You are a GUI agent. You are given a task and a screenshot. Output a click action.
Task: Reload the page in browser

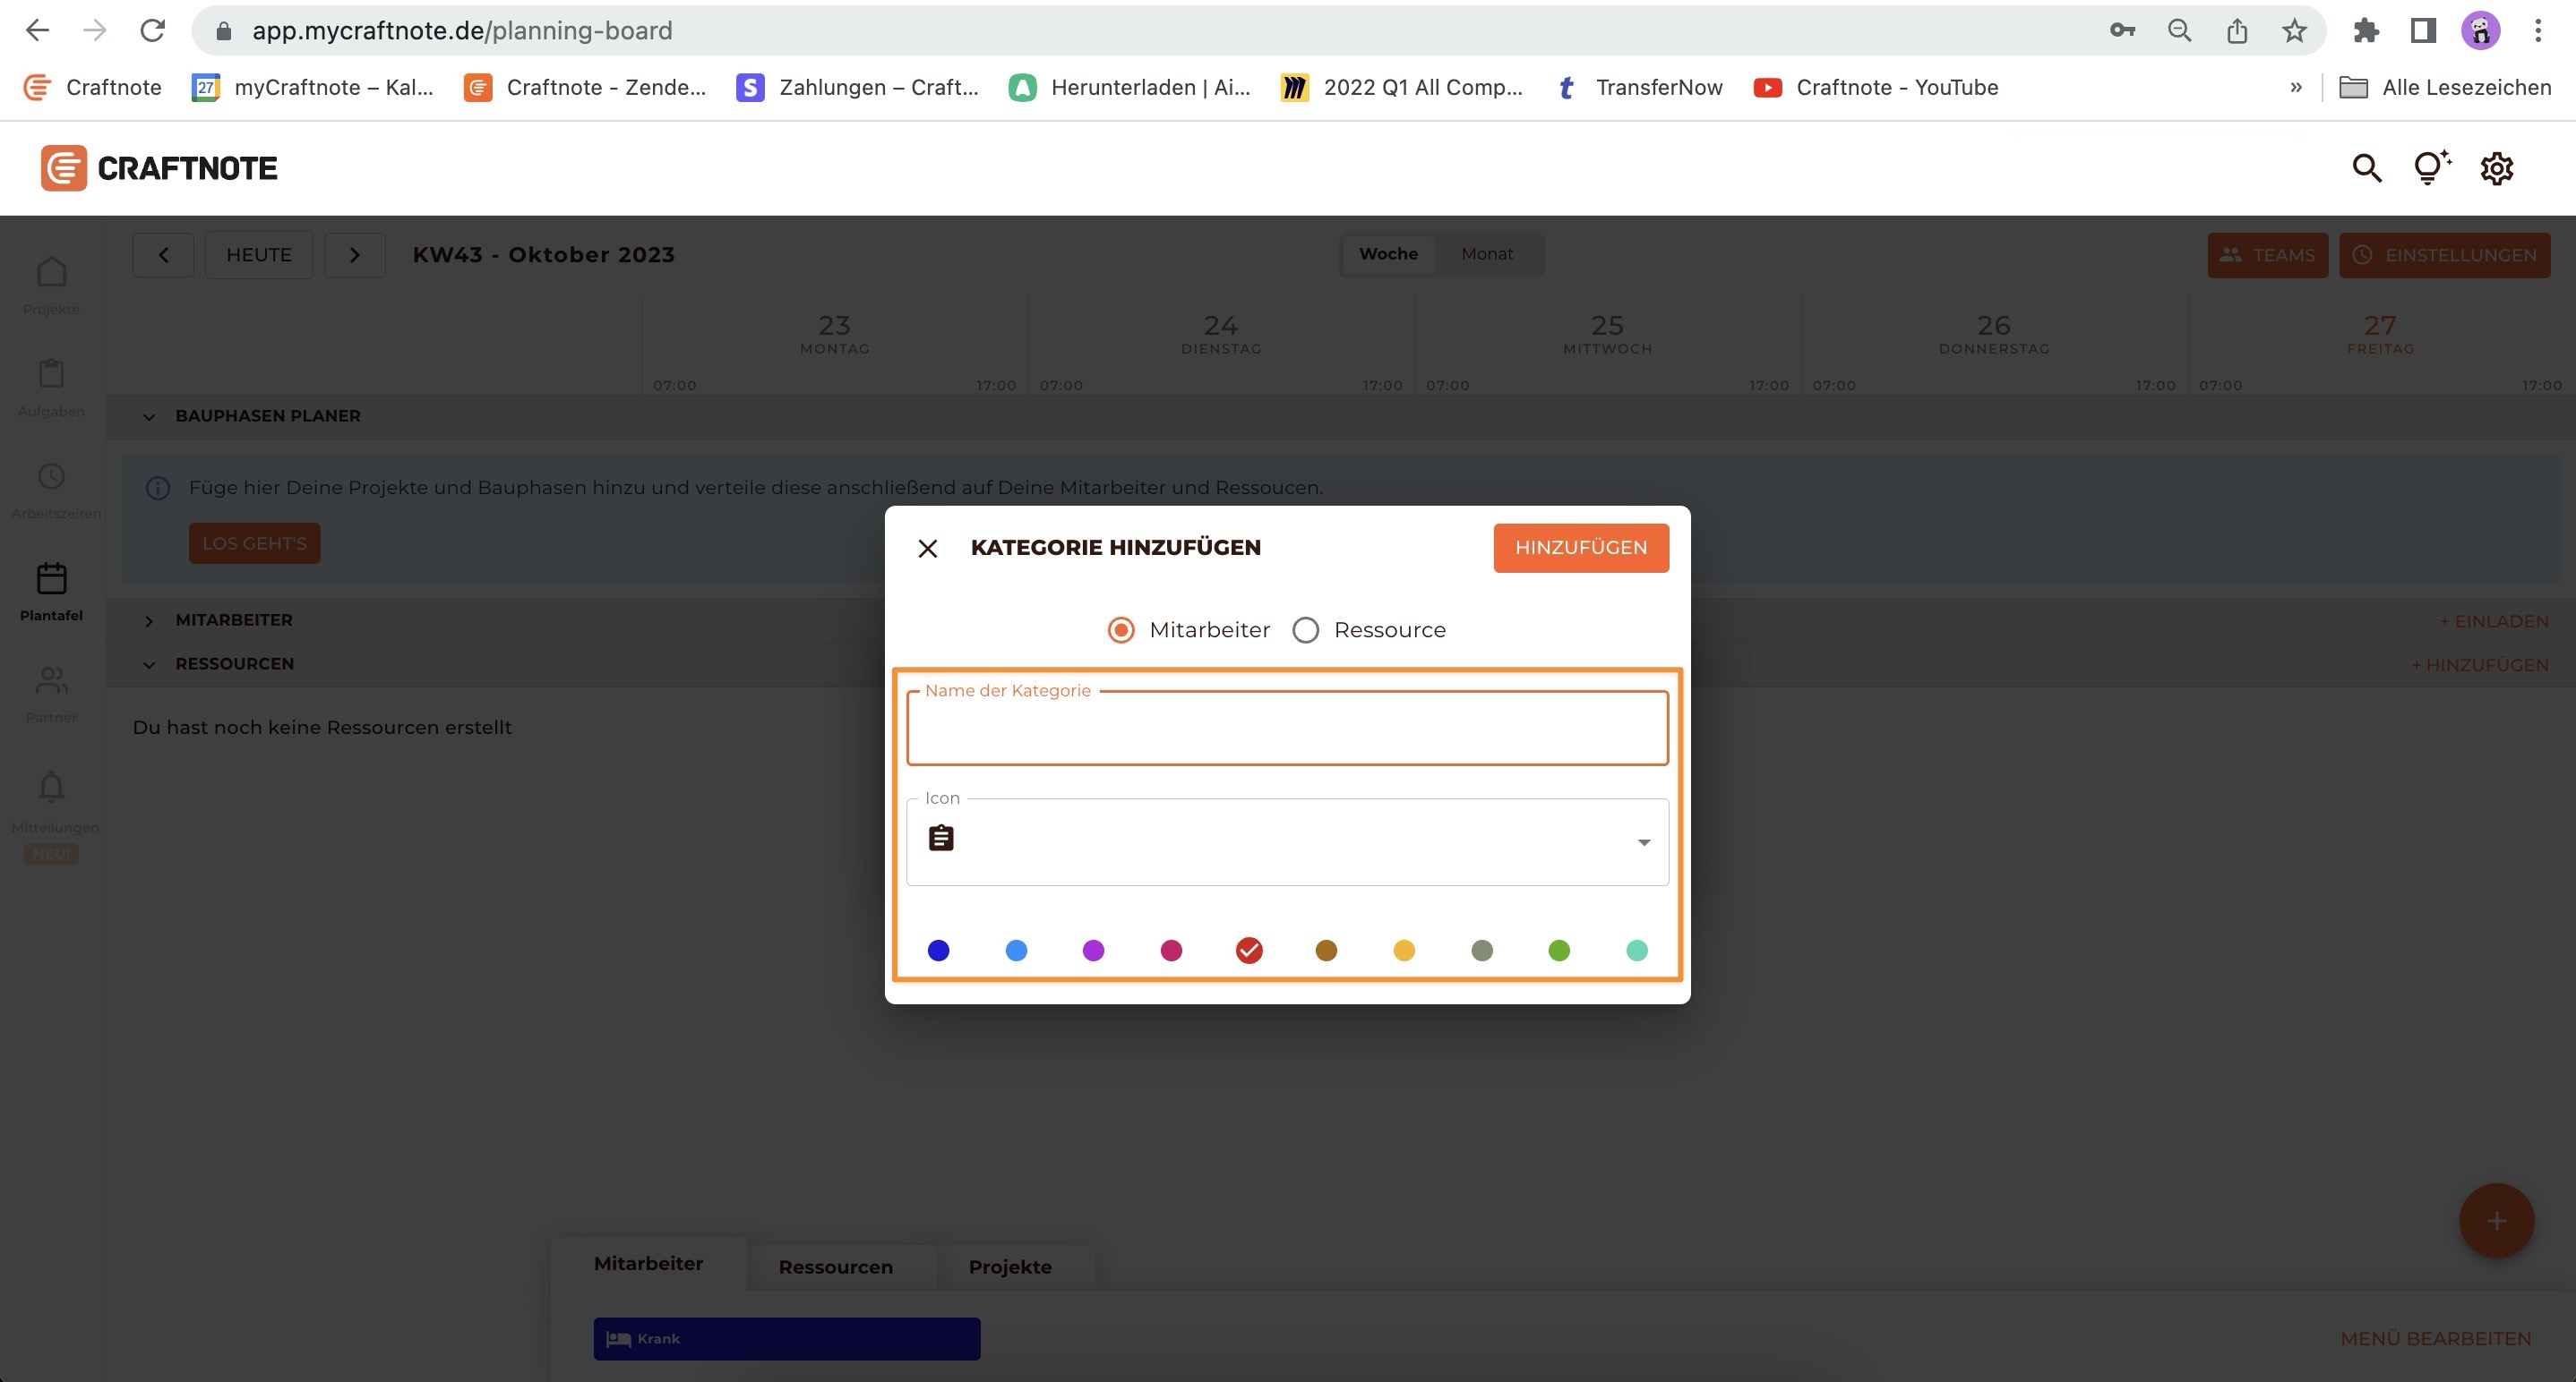pos(152,31)
